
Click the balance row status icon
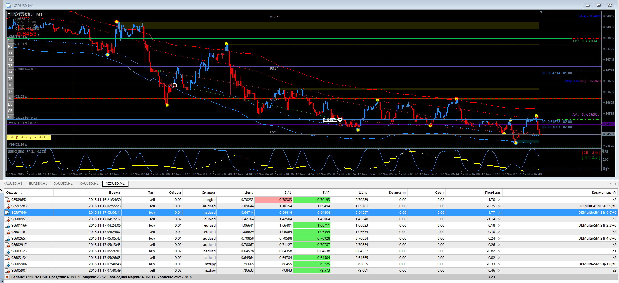coord(7,277)
